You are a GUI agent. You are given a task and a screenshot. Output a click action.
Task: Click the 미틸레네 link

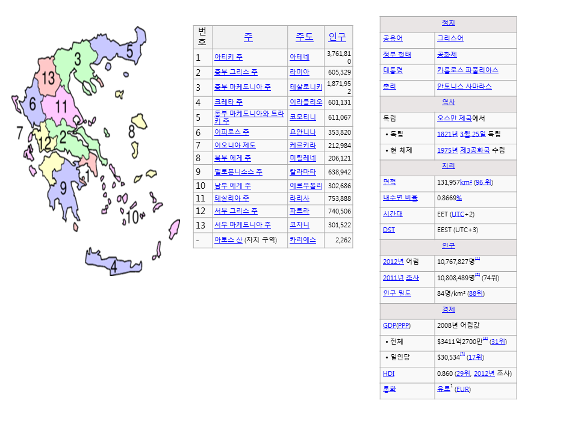[303, 158]
